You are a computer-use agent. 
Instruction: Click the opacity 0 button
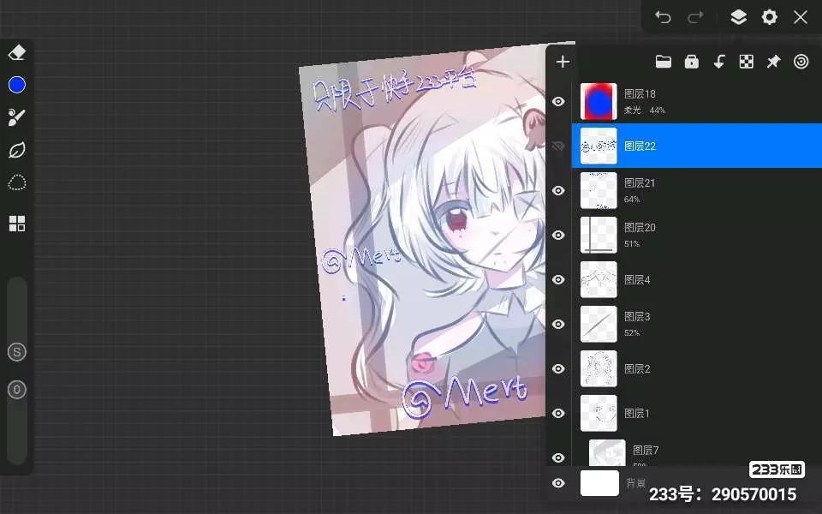pos(17,390)
